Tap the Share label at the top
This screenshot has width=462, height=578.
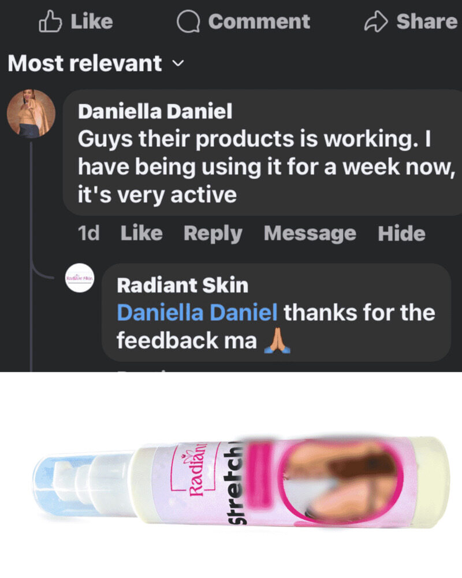pos(427,21)
